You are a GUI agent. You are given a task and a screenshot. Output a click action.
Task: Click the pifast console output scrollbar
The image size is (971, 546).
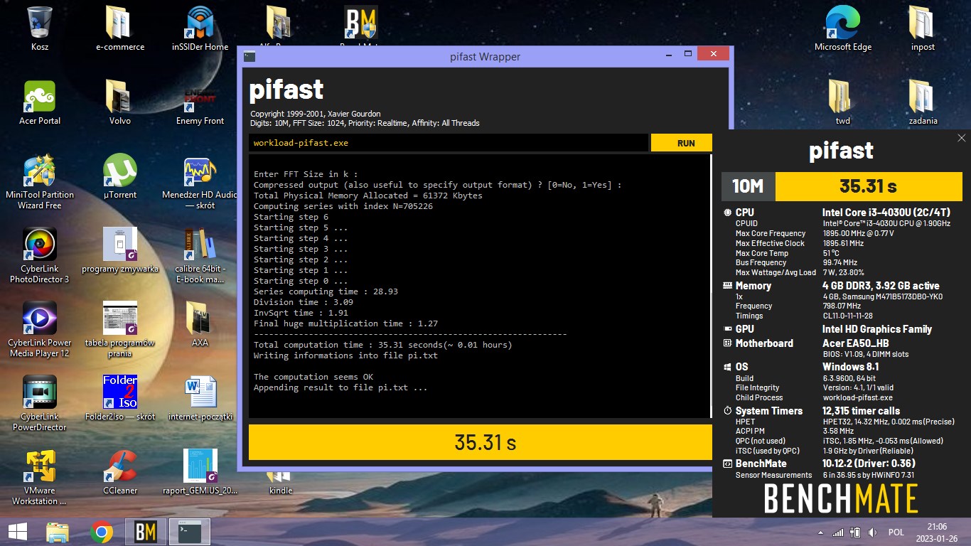coord(711,286)
